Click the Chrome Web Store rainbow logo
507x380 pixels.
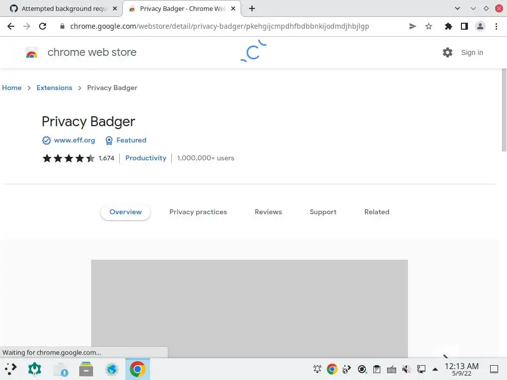(32, 52)
